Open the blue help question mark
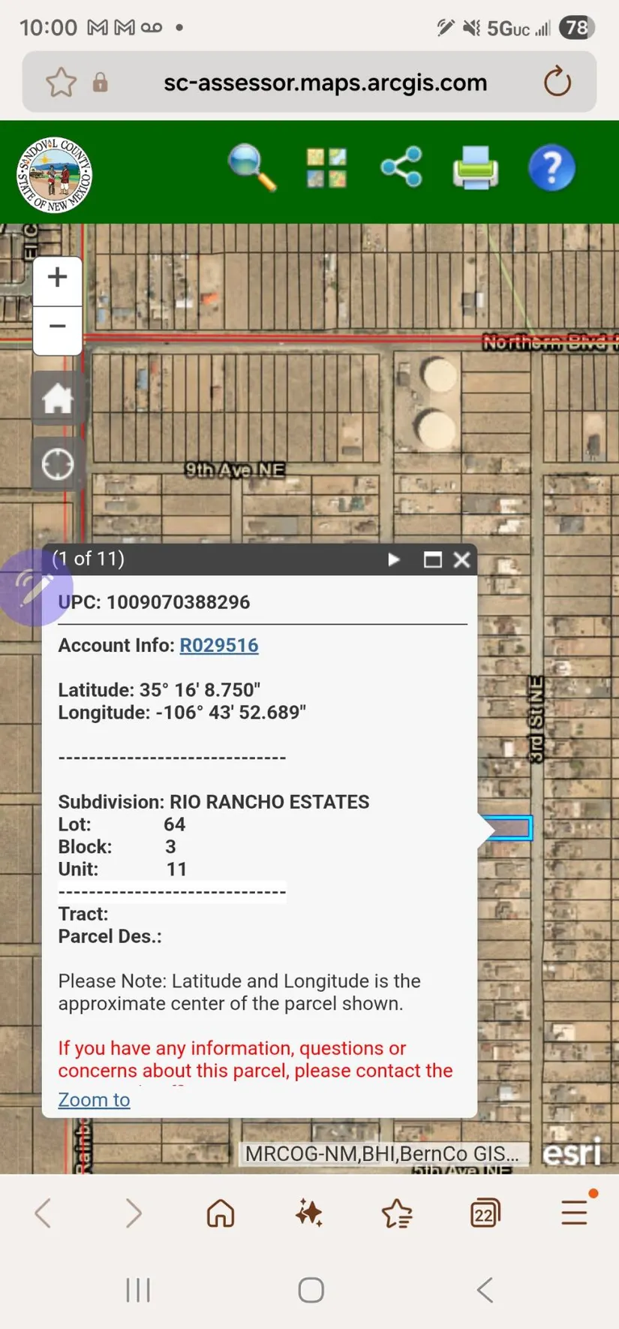The image size is (619, 1329). click(551, 167)
